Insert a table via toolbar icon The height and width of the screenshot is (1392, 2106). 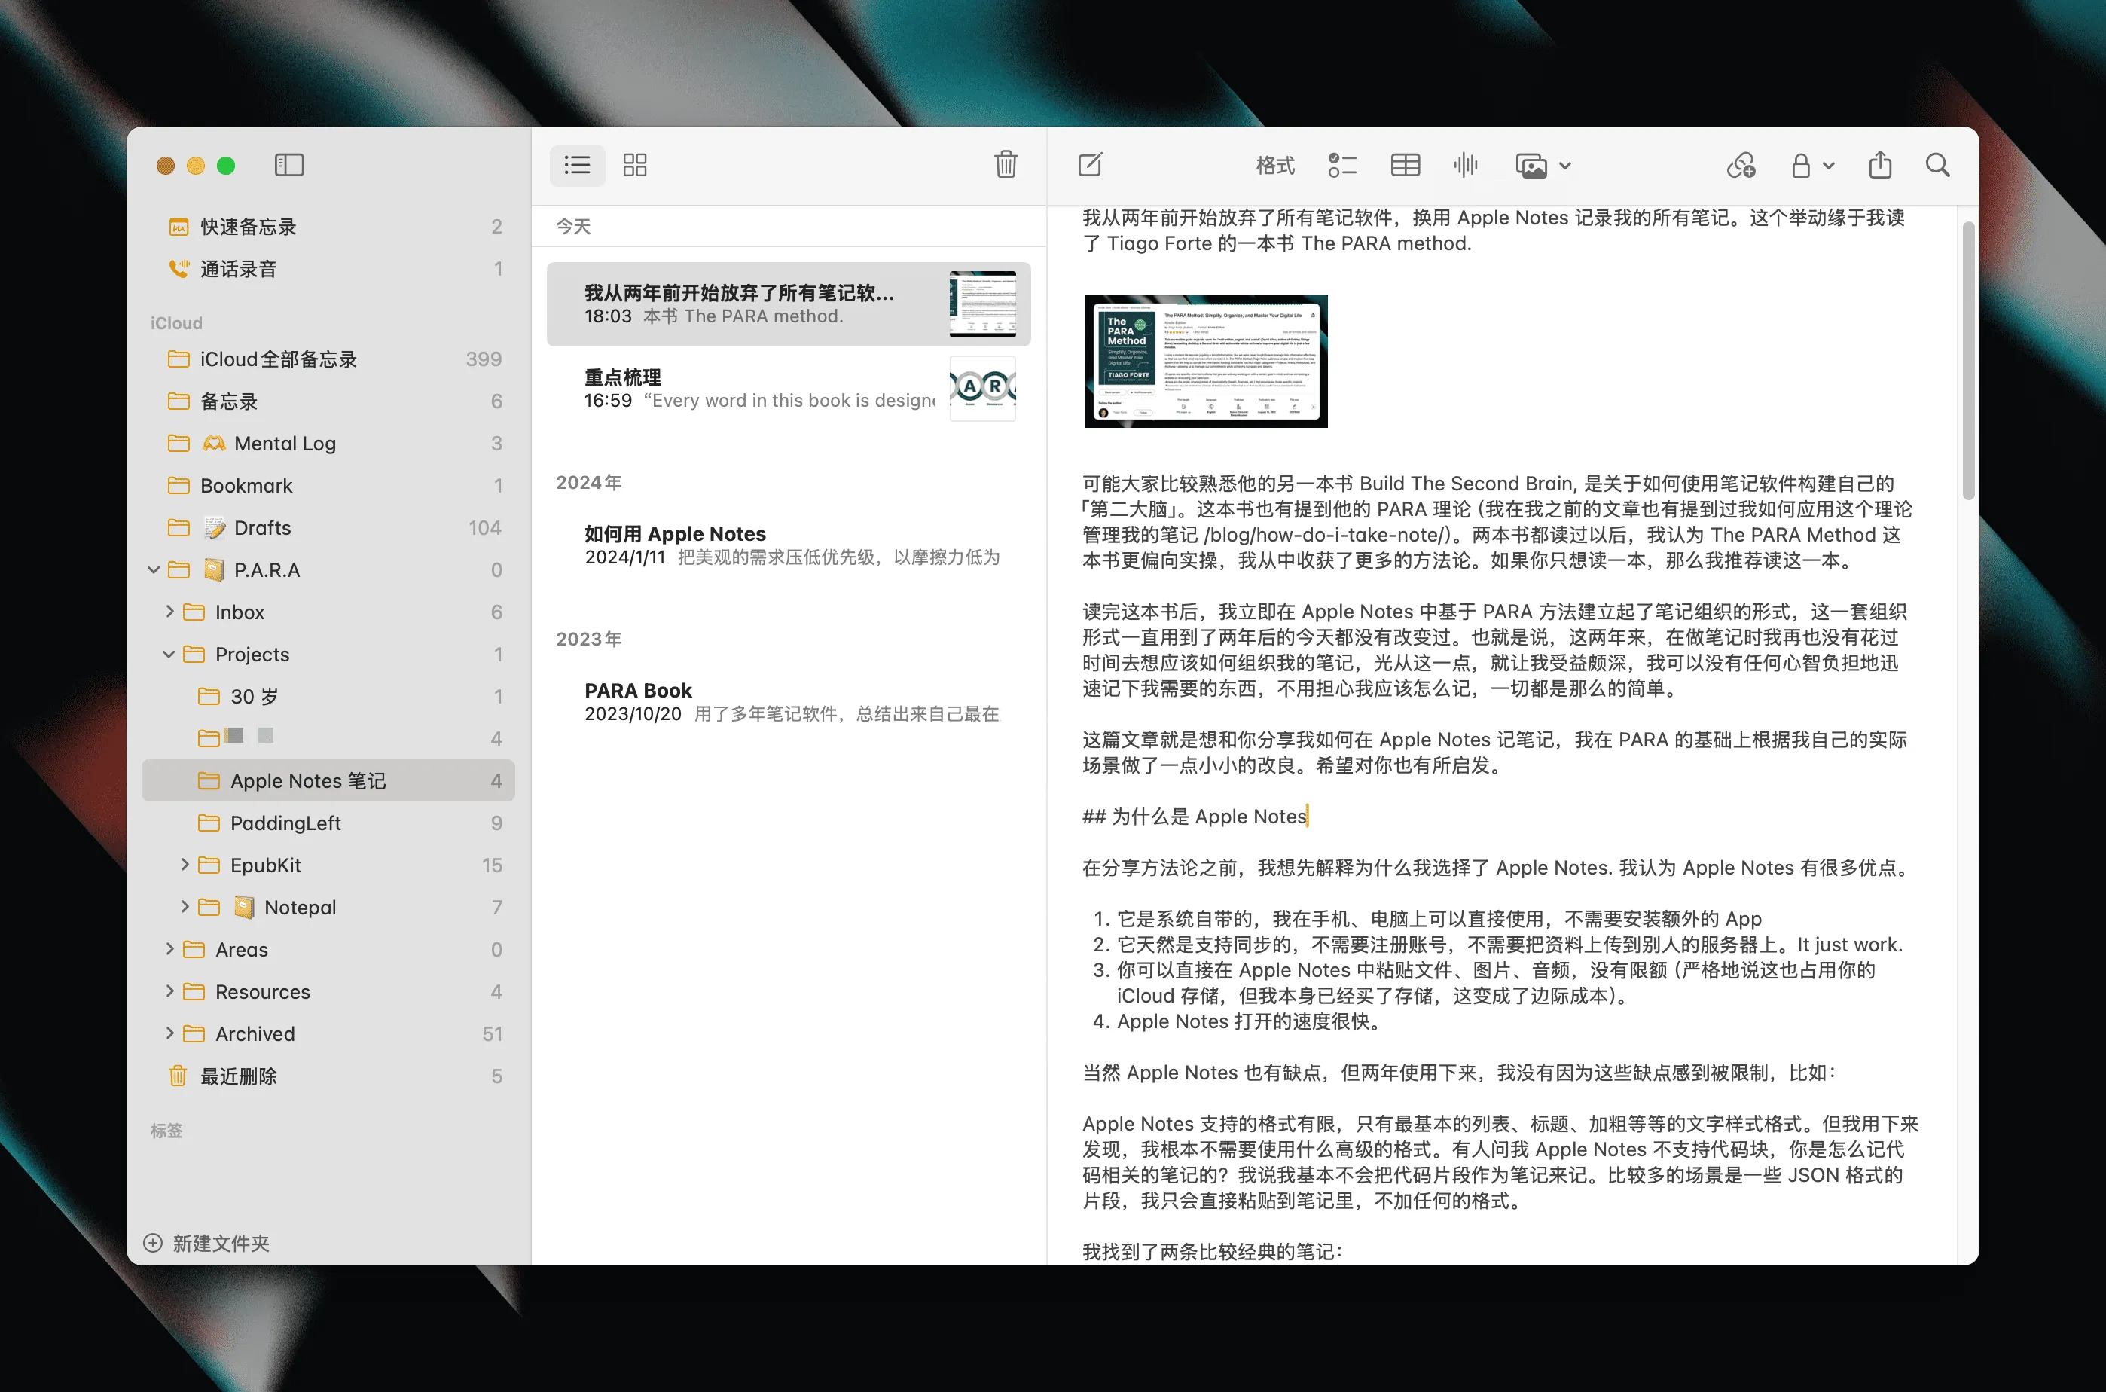(1405, 165)
